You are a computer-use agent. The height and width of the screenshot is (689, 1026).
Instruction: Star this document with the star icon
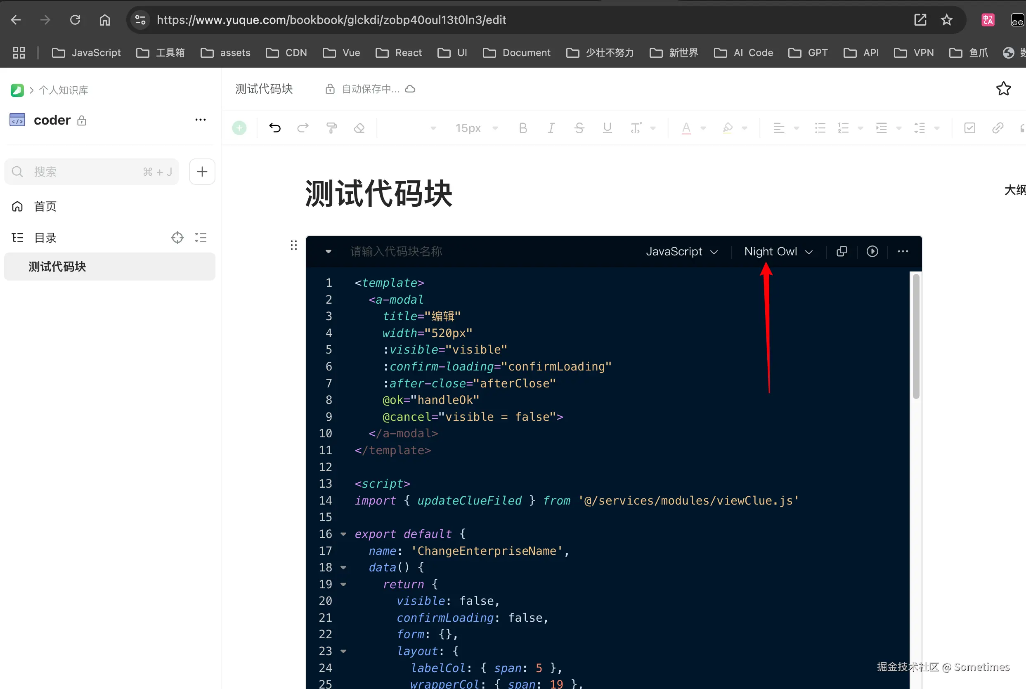click(x=1004, y=88)
